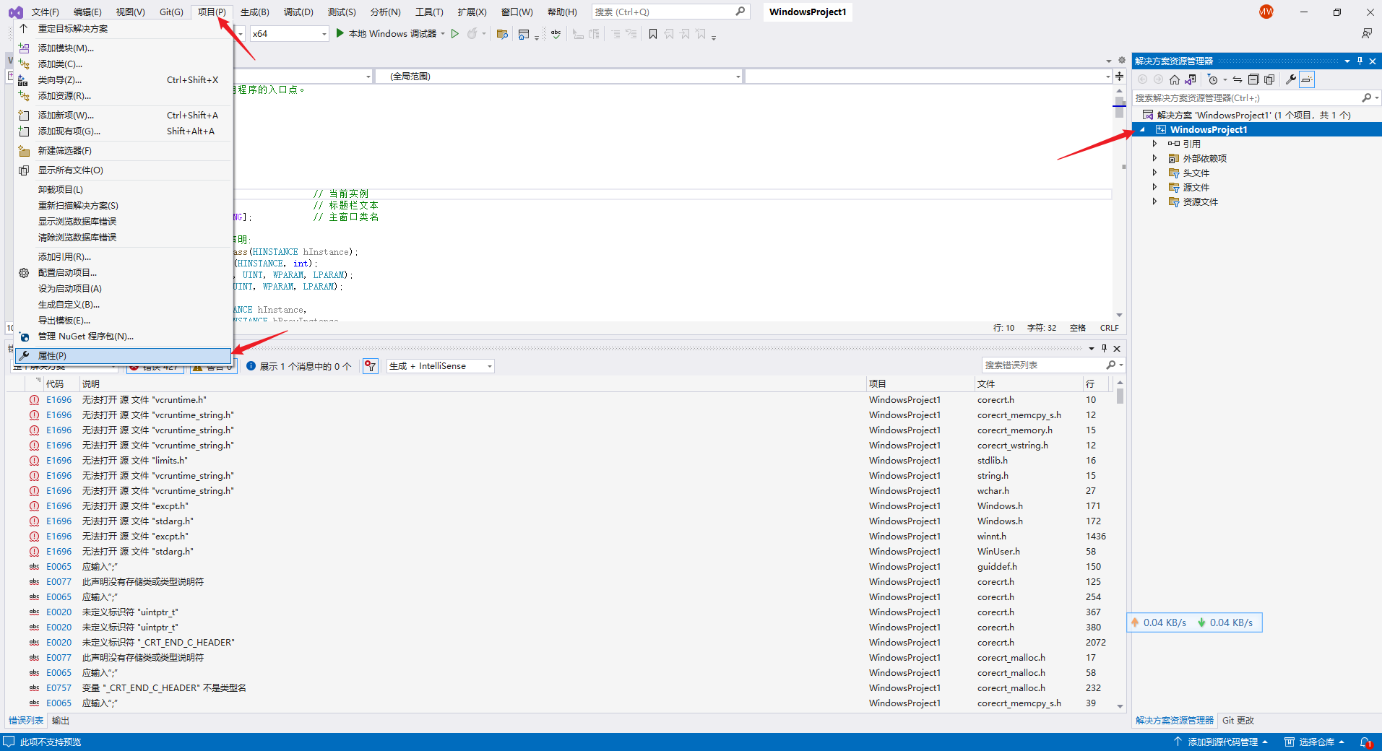The height and width of the screenshot is (751, 1382).
Task: Click the MW user account avatar
Action: click(1266, 12)
